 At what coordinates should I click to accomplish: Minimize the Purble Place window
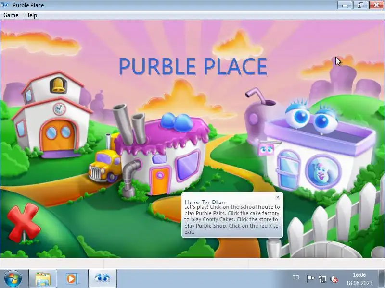pyautogui.click(x=345, y=5)
